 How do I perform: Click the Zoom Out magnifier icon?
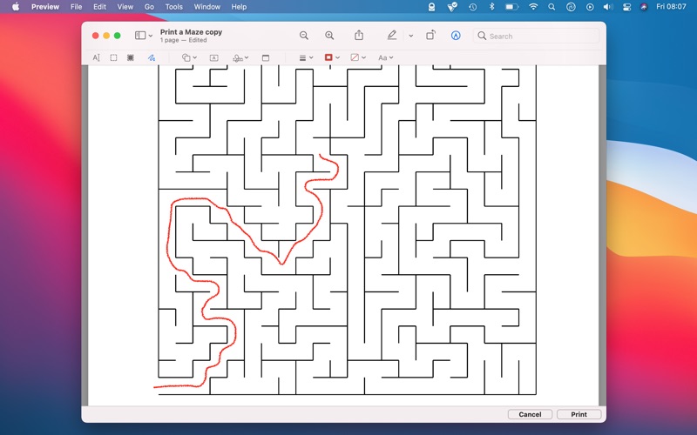point(303,36)
